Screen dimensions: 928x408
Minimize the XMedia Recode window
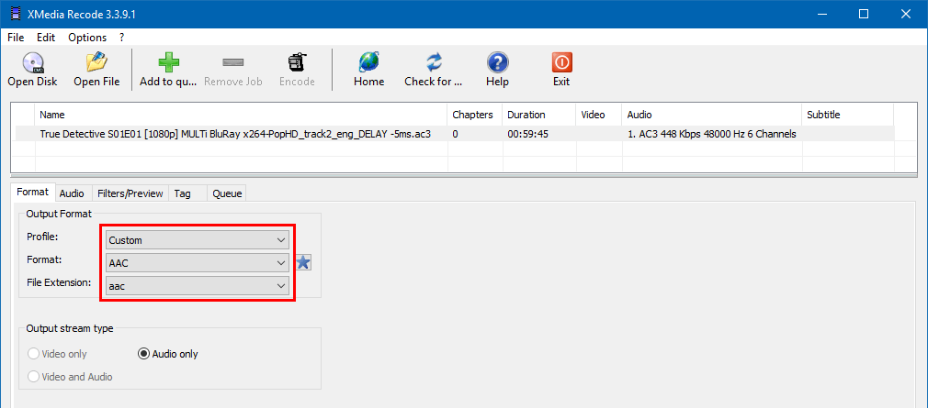pyautogui.click(x=822, y=14)
